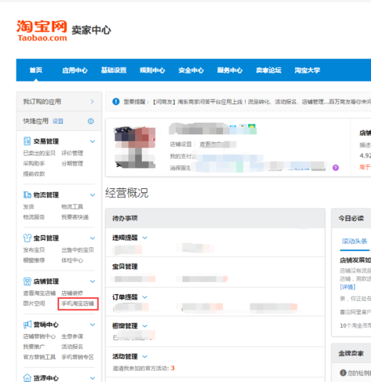Open 查看淘宝店铺 link
This screenshot has width=371, height=382.
coord(39,293)
